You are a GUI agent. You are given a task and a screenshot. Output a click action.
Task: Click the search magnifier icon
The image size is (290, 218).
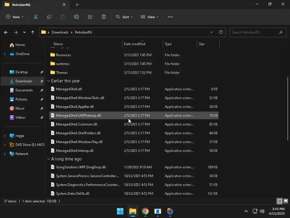tap(281, 32)
